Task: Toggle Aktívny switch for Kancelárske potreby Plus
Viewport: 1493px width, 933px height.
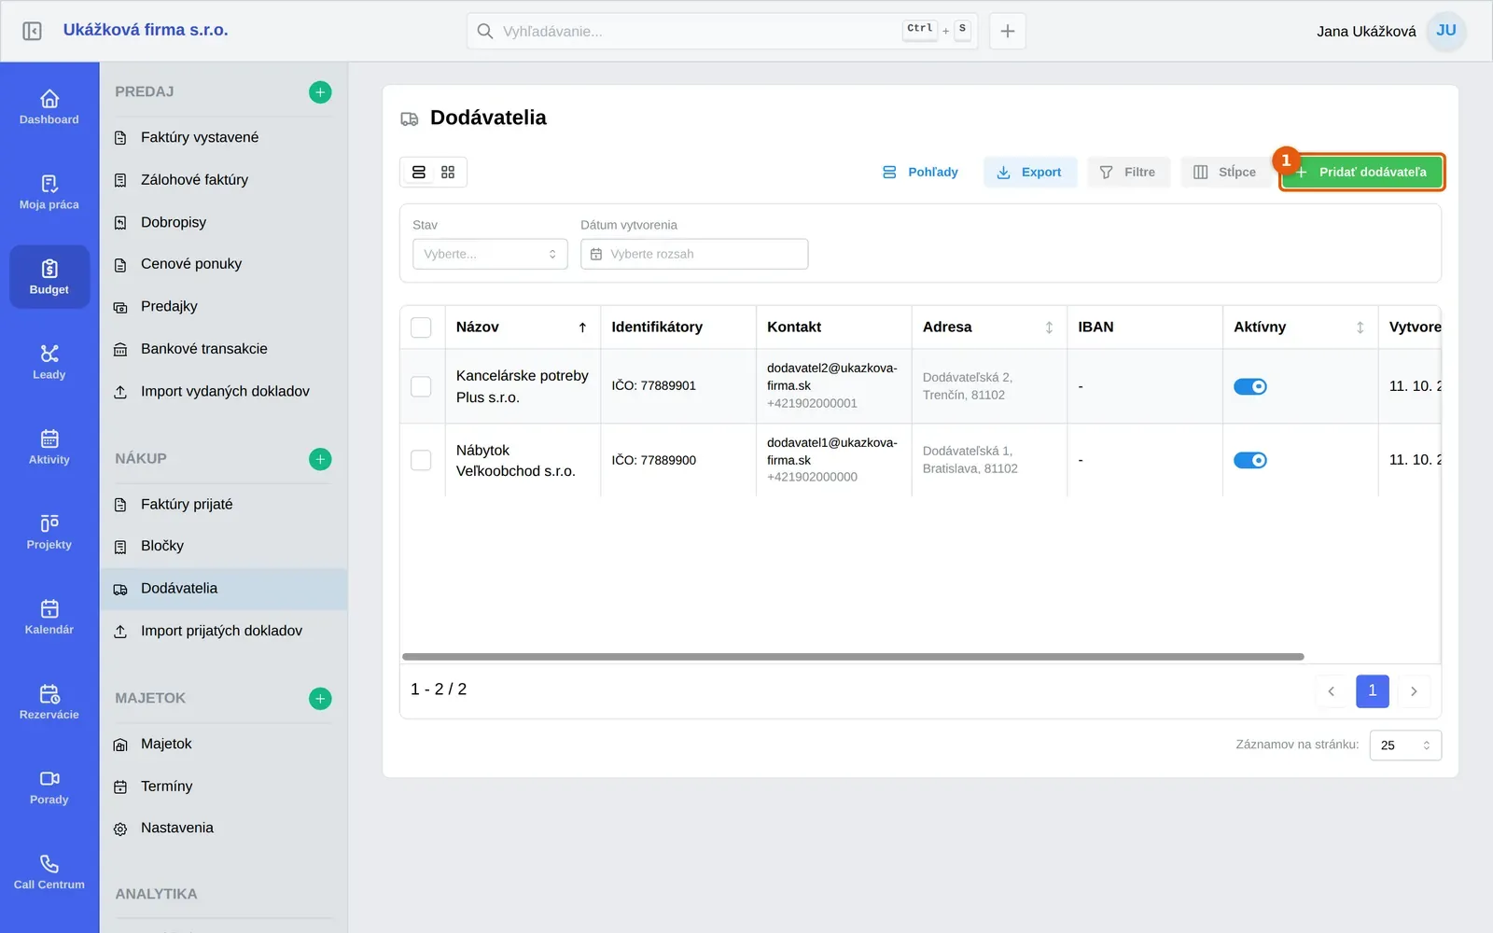Action: [1250, 386]
